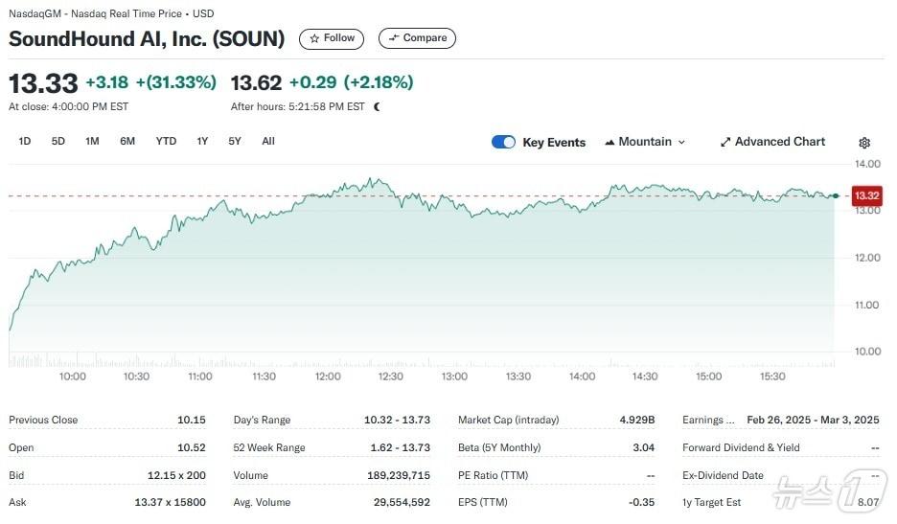Click the after-hours moon icon

pos(377,107)
